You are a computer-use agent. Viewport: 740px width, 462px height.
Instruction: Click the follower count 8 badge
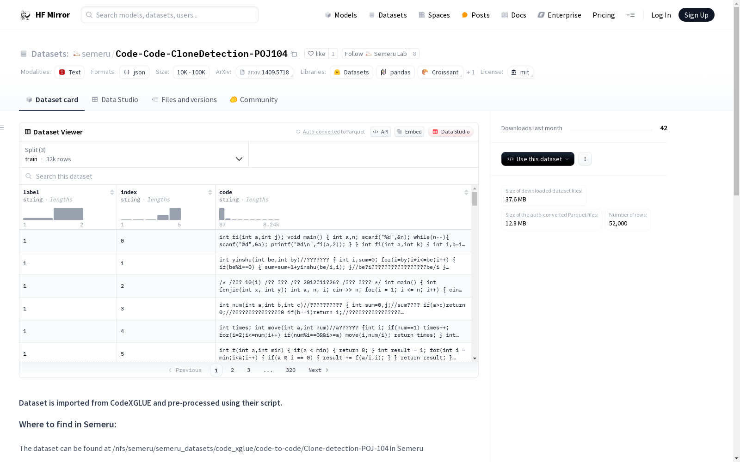point(414,54)
